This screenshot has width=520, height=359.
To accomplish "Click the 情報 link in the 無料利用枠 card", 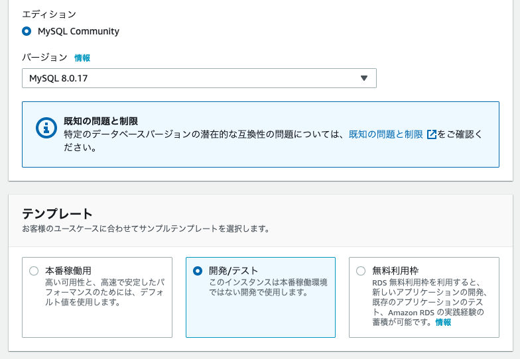I will [x=443, y=323].
